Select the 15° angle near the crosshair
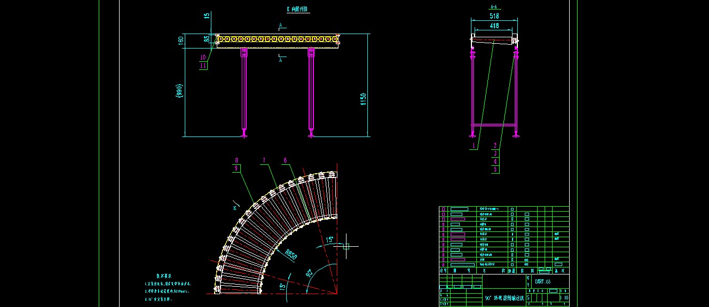709x307 pixels. [x=330, y=240]
